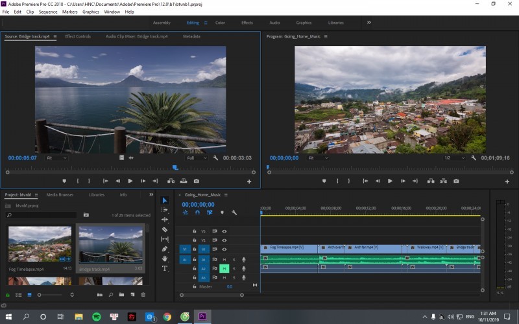Switch to Effects workspace
Viewport: 519px width, 324px height.
click(247, 23)
